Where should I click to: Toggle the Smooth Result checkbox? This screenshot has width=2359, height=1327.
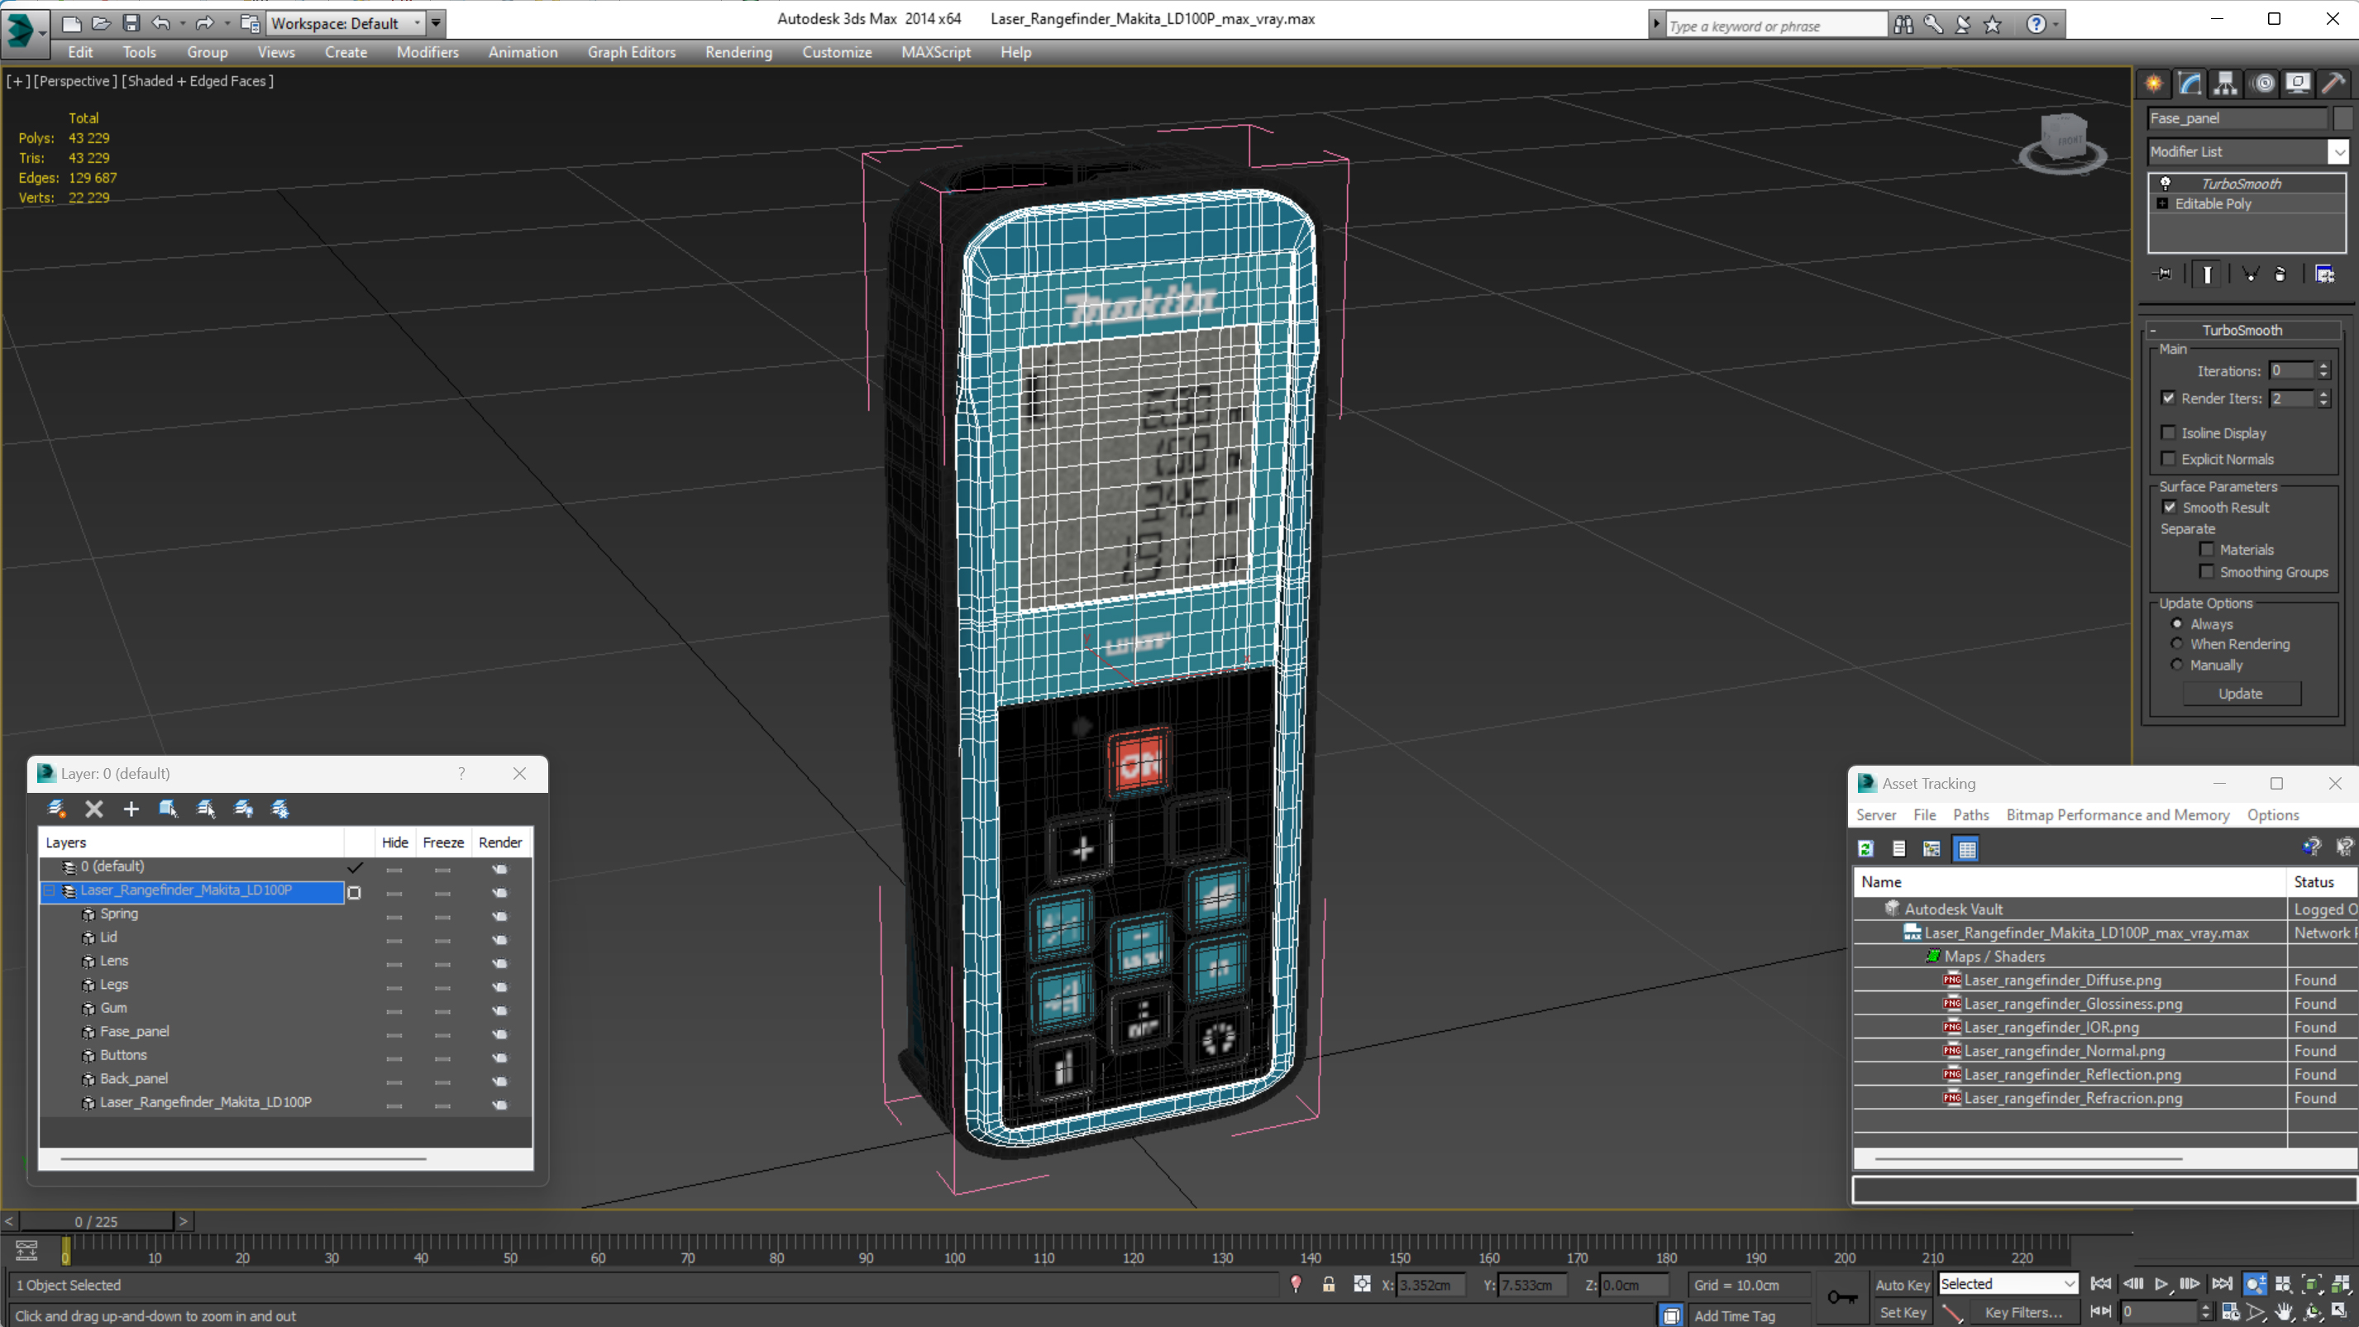[2170, 508]
